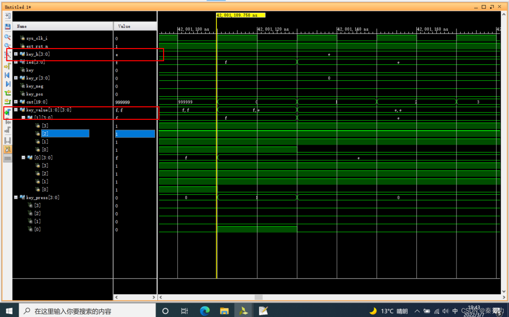Switch to Vivado taskbar icon
Viewport: 509px width, 317px height.
pyautogui.click(x=244, y=311)
